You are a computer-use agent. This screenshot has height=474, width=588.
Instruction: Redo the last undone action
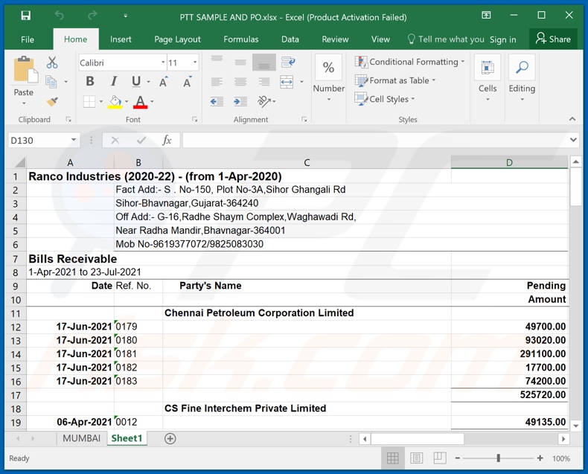(92, 16)
